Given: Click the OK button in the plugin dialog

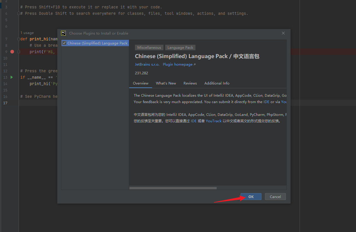Looking at the screenshot, I should click(x=251, y=197).
